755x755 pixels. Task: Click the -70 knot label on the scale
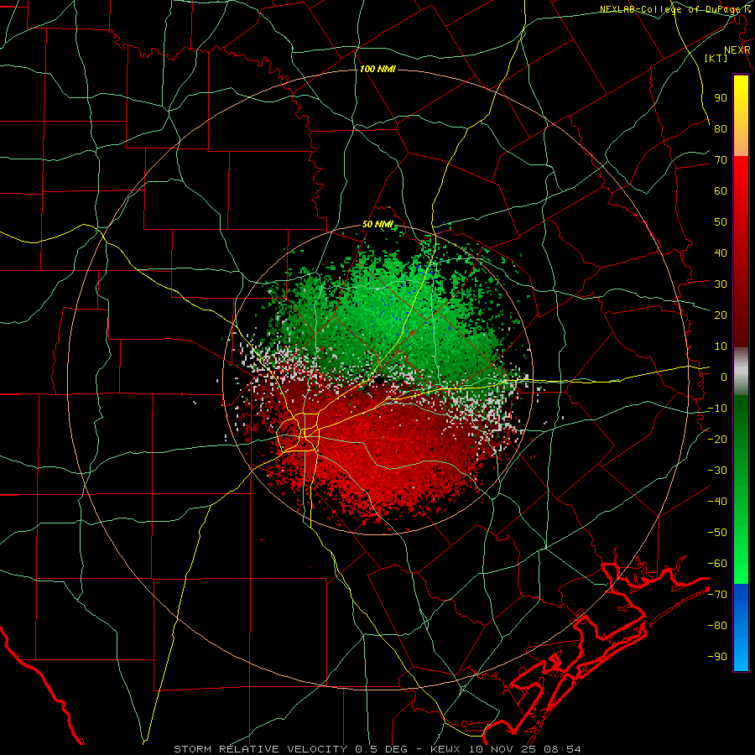coord(717,595)
